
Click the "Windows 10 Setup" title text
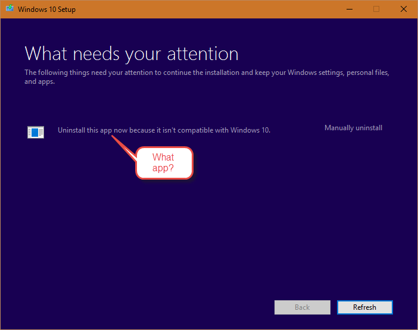point(46,10)
